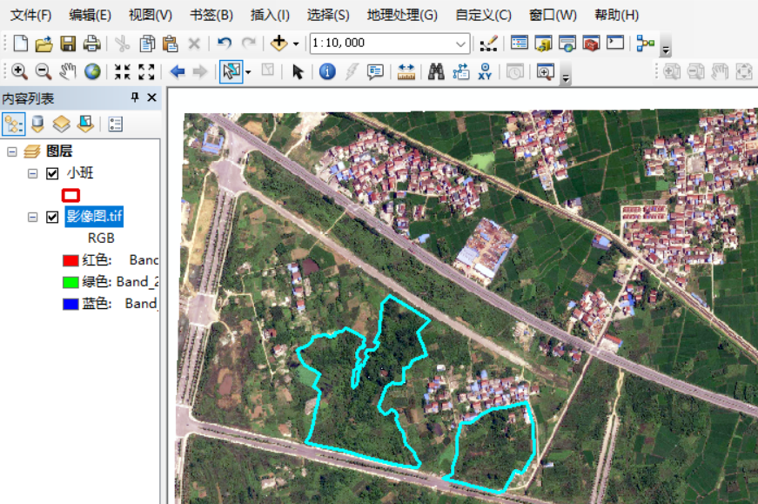The image size is (758, 504).
Task: Switch to List By Source view
Action: click(37, 124)
